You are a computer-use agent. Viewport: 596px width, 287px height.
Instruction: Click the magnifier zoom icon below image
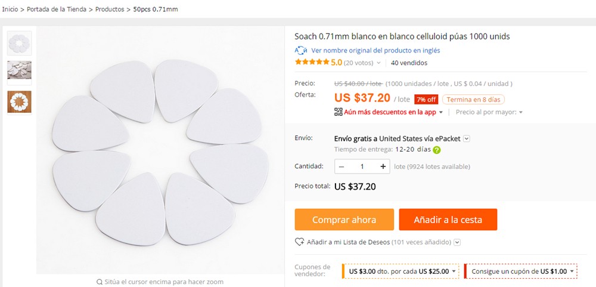(x=100, y=282)
